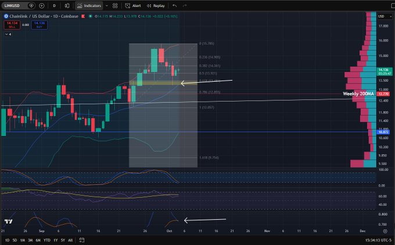Click the green market status dot
395x245 pixels.
coord(90,16)
